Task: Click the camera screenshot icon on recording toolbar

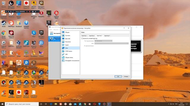Action: [33, 11]
